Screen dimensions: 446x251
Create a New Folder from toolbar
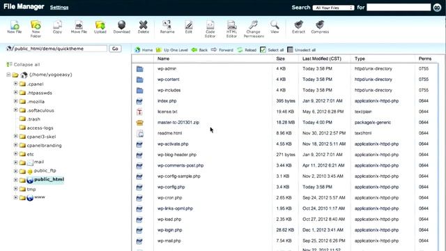(x=36, y=29)
